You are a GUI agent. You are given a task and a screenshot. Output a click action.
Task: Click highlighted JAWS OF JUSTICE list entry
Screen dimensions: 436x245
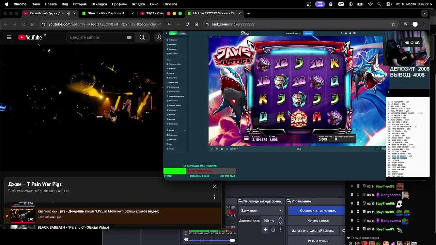coord(399,158)
